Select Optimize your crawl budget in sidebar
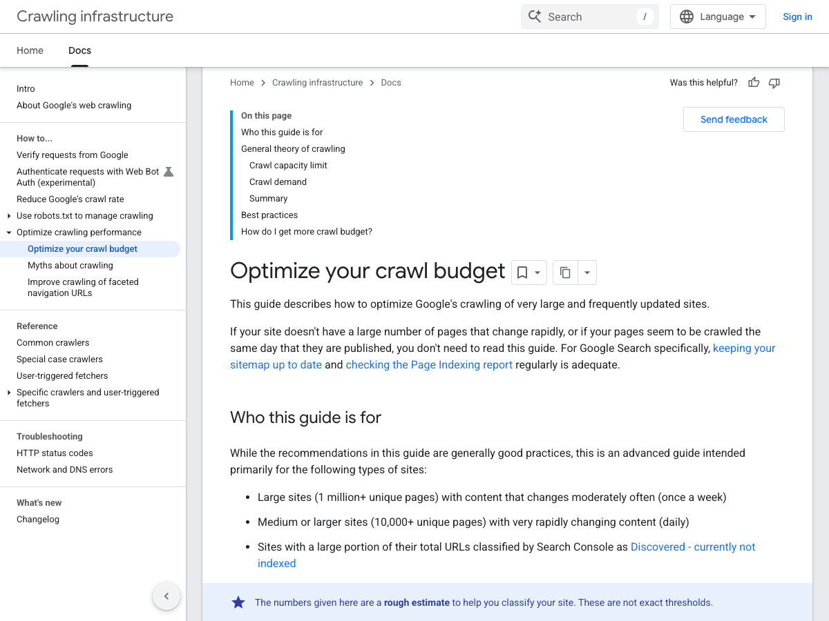The height and width of the screenshot is (621, 829). pyautogui.click(x=82, y=249)
